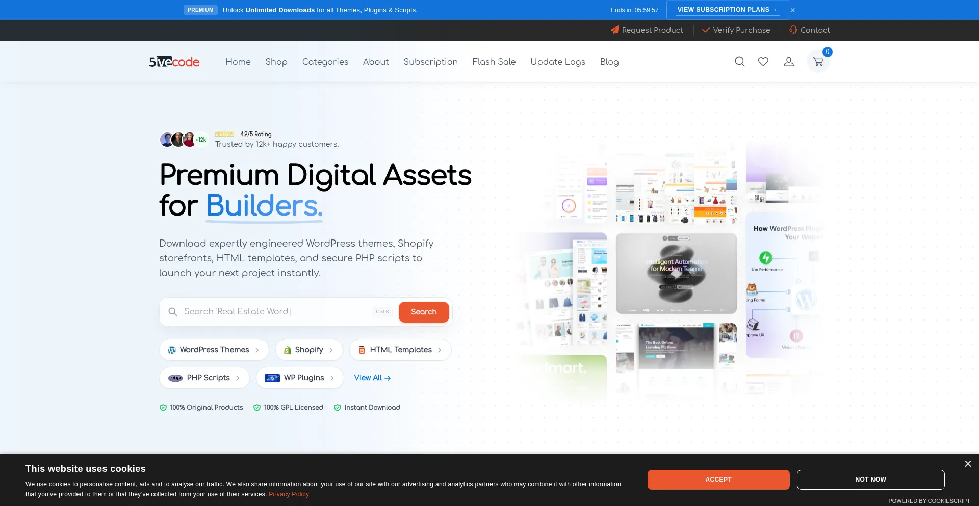
Task: Open the View All categories link
Action: [372, 378]
